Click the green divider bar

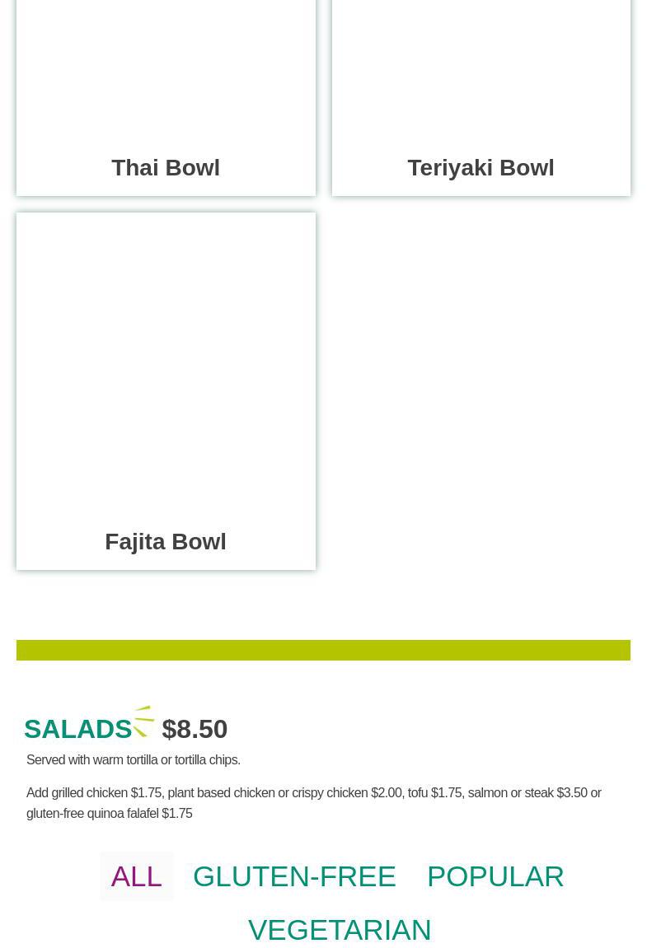click(323, 650)
